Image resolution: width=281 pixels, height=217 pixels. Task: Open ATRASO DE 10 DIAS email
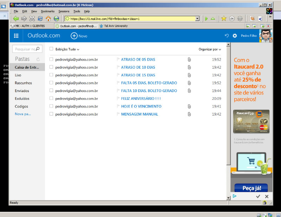point(138,67)
